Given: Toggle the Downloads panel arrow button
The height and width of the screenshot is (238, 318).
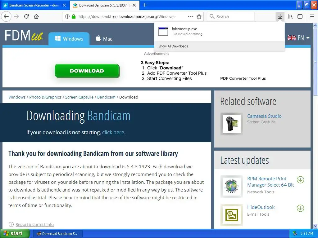Looking at the screenshot, I should point(280,16).
